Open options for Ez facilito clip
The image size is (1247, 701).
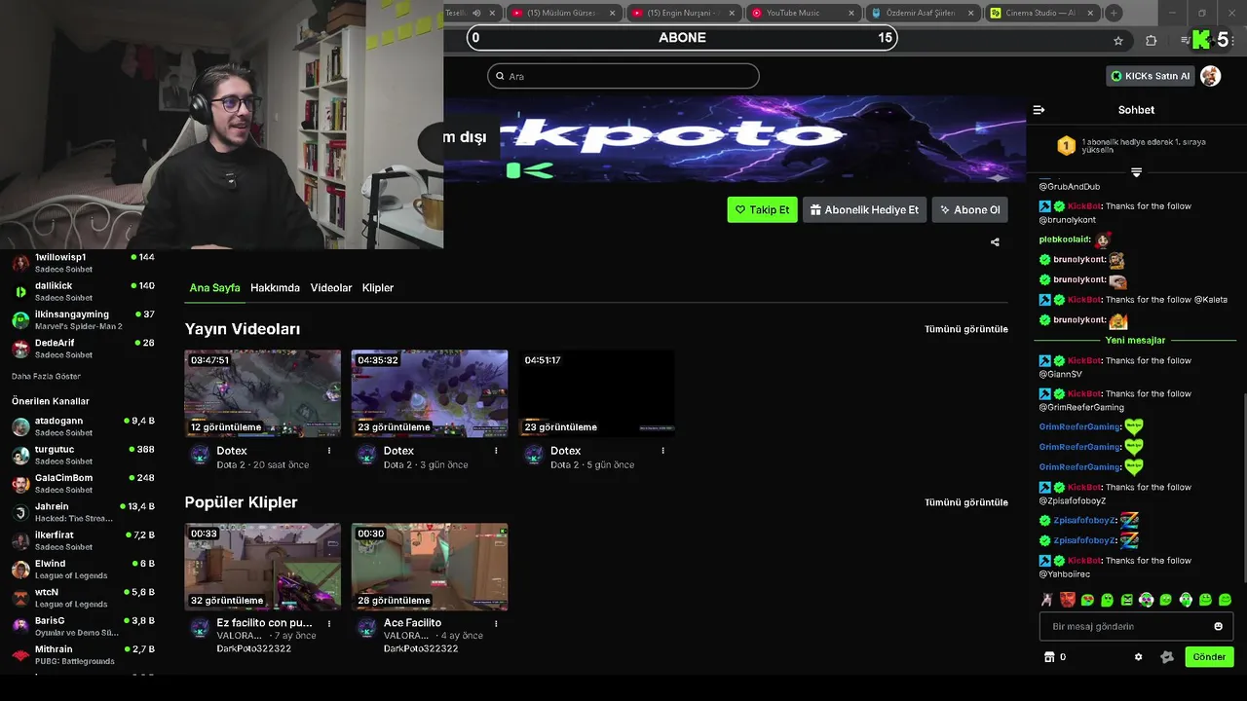(329, 623)
